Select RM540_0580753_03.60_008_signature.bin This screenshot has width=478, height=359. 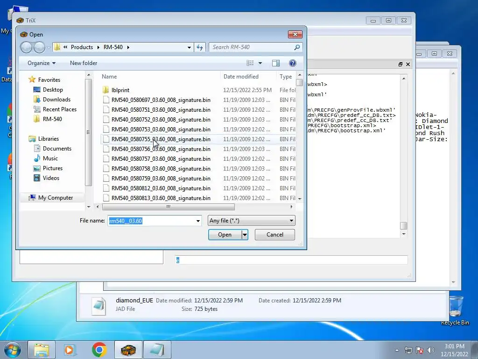click(161, 129)
